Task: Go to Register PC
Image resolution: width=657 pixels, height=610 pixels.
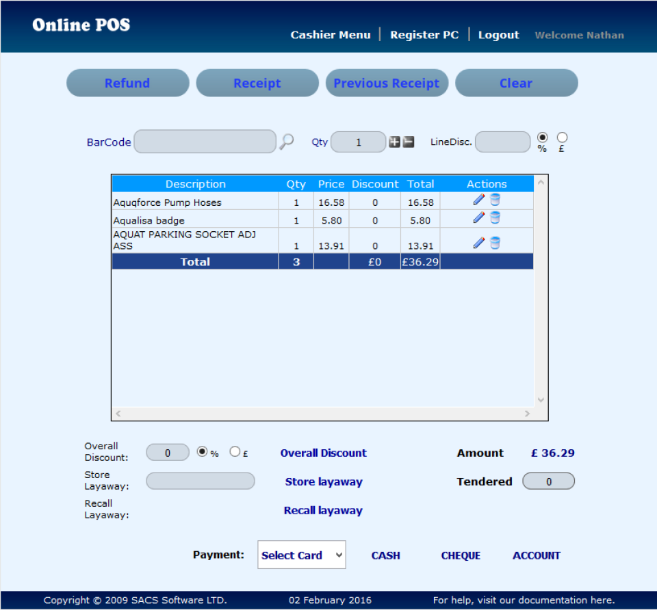Action: [424, 34]
